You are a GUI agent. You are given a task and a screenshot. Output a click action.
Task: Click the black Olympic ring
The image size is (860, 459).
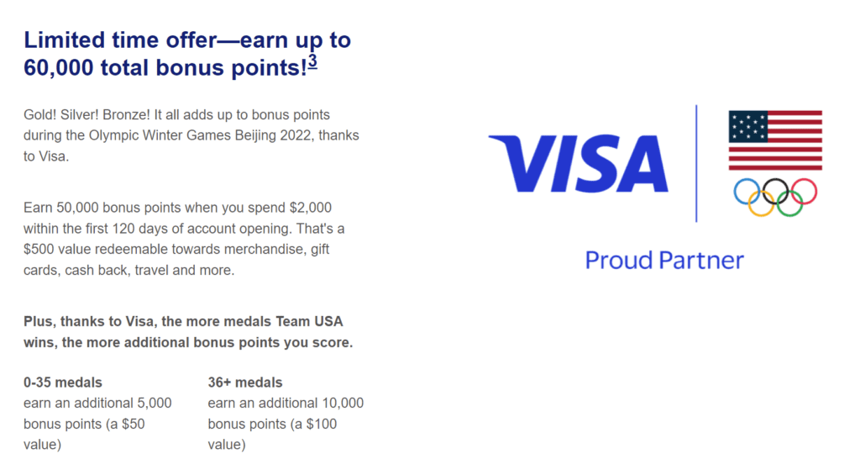point(775,192)
